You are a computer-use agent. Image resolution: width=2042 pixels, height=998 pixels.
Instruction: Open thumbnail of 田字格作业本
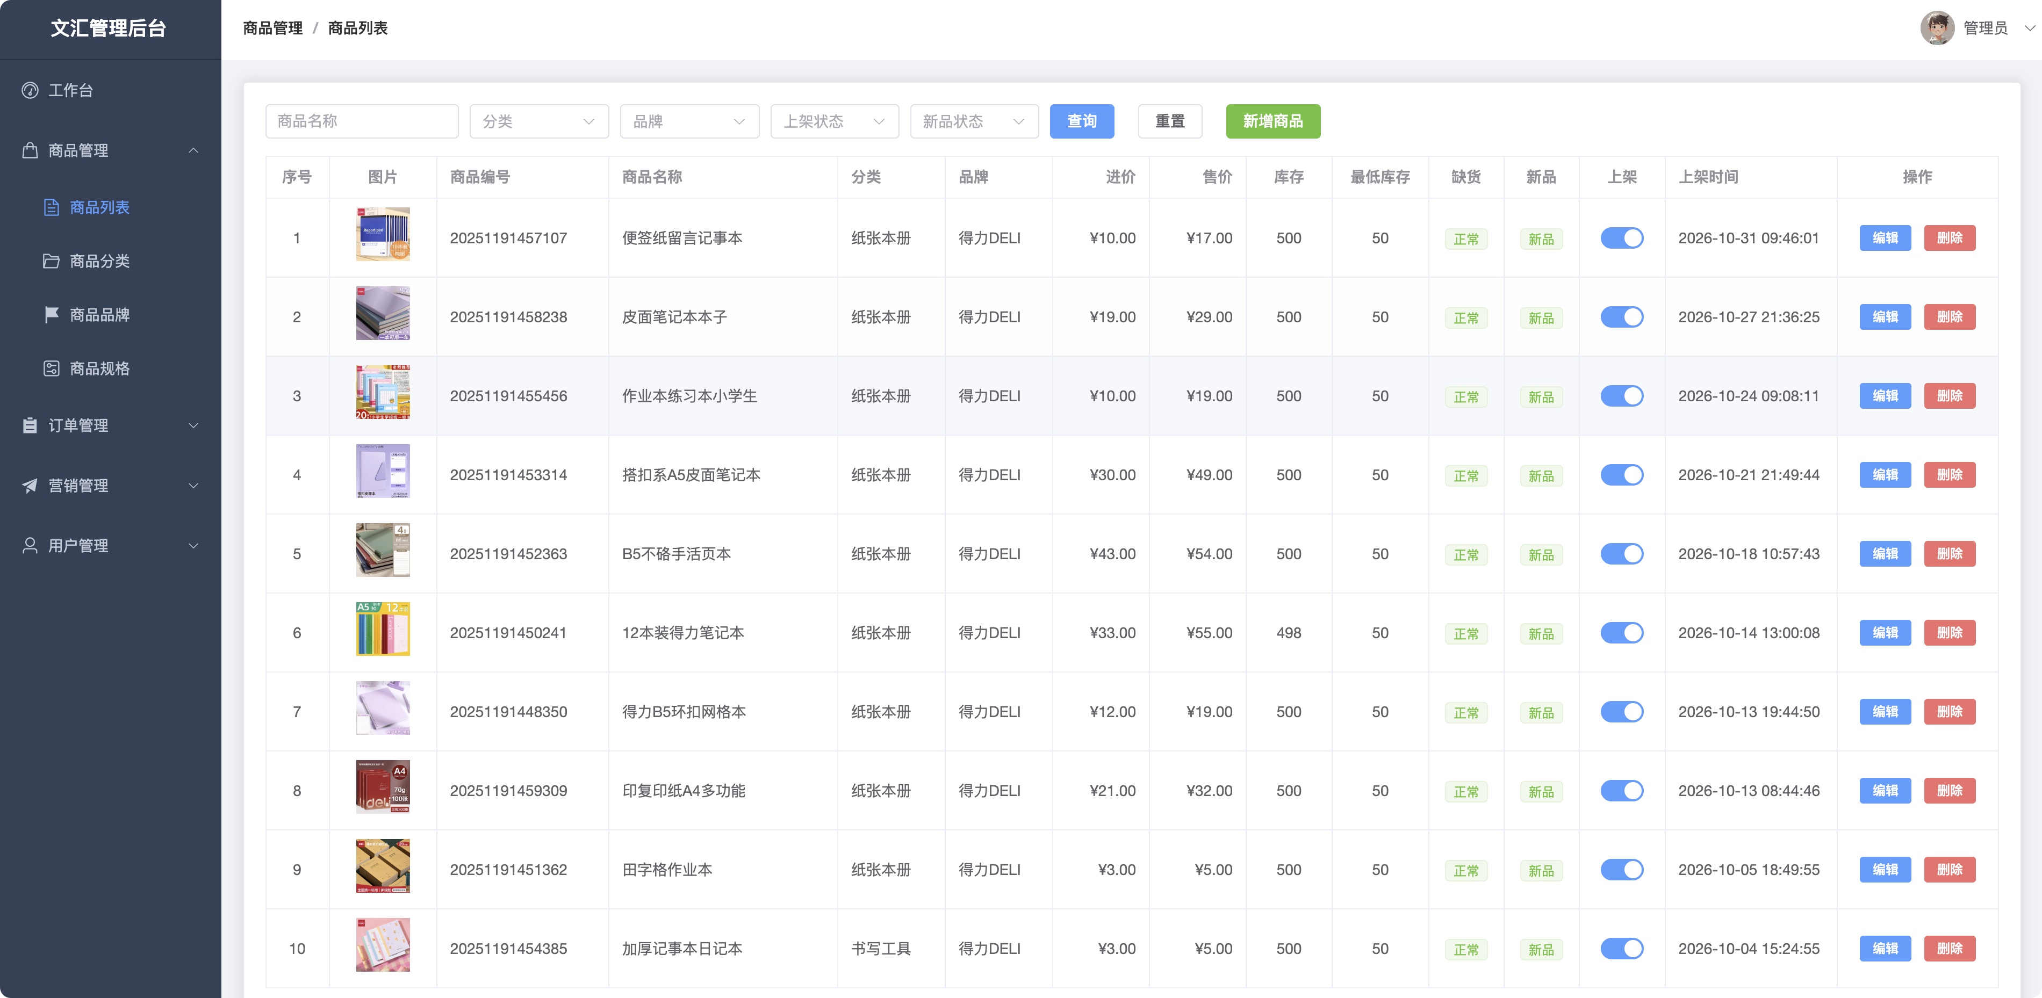pyautogui.click(x=383, y=866)
